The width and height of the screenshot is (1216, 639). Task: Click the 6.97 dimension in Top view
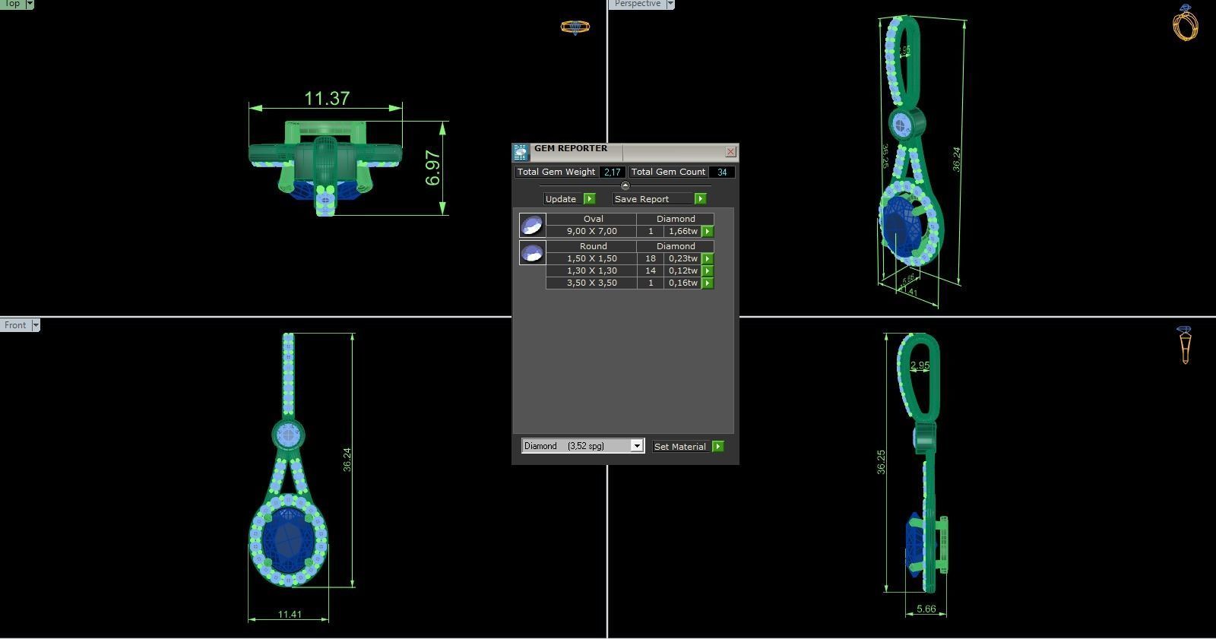432,168
